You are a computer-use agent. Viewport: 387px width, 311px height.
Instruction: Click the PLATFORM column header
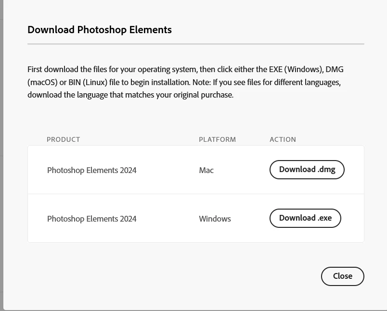[x=217, y=139]
